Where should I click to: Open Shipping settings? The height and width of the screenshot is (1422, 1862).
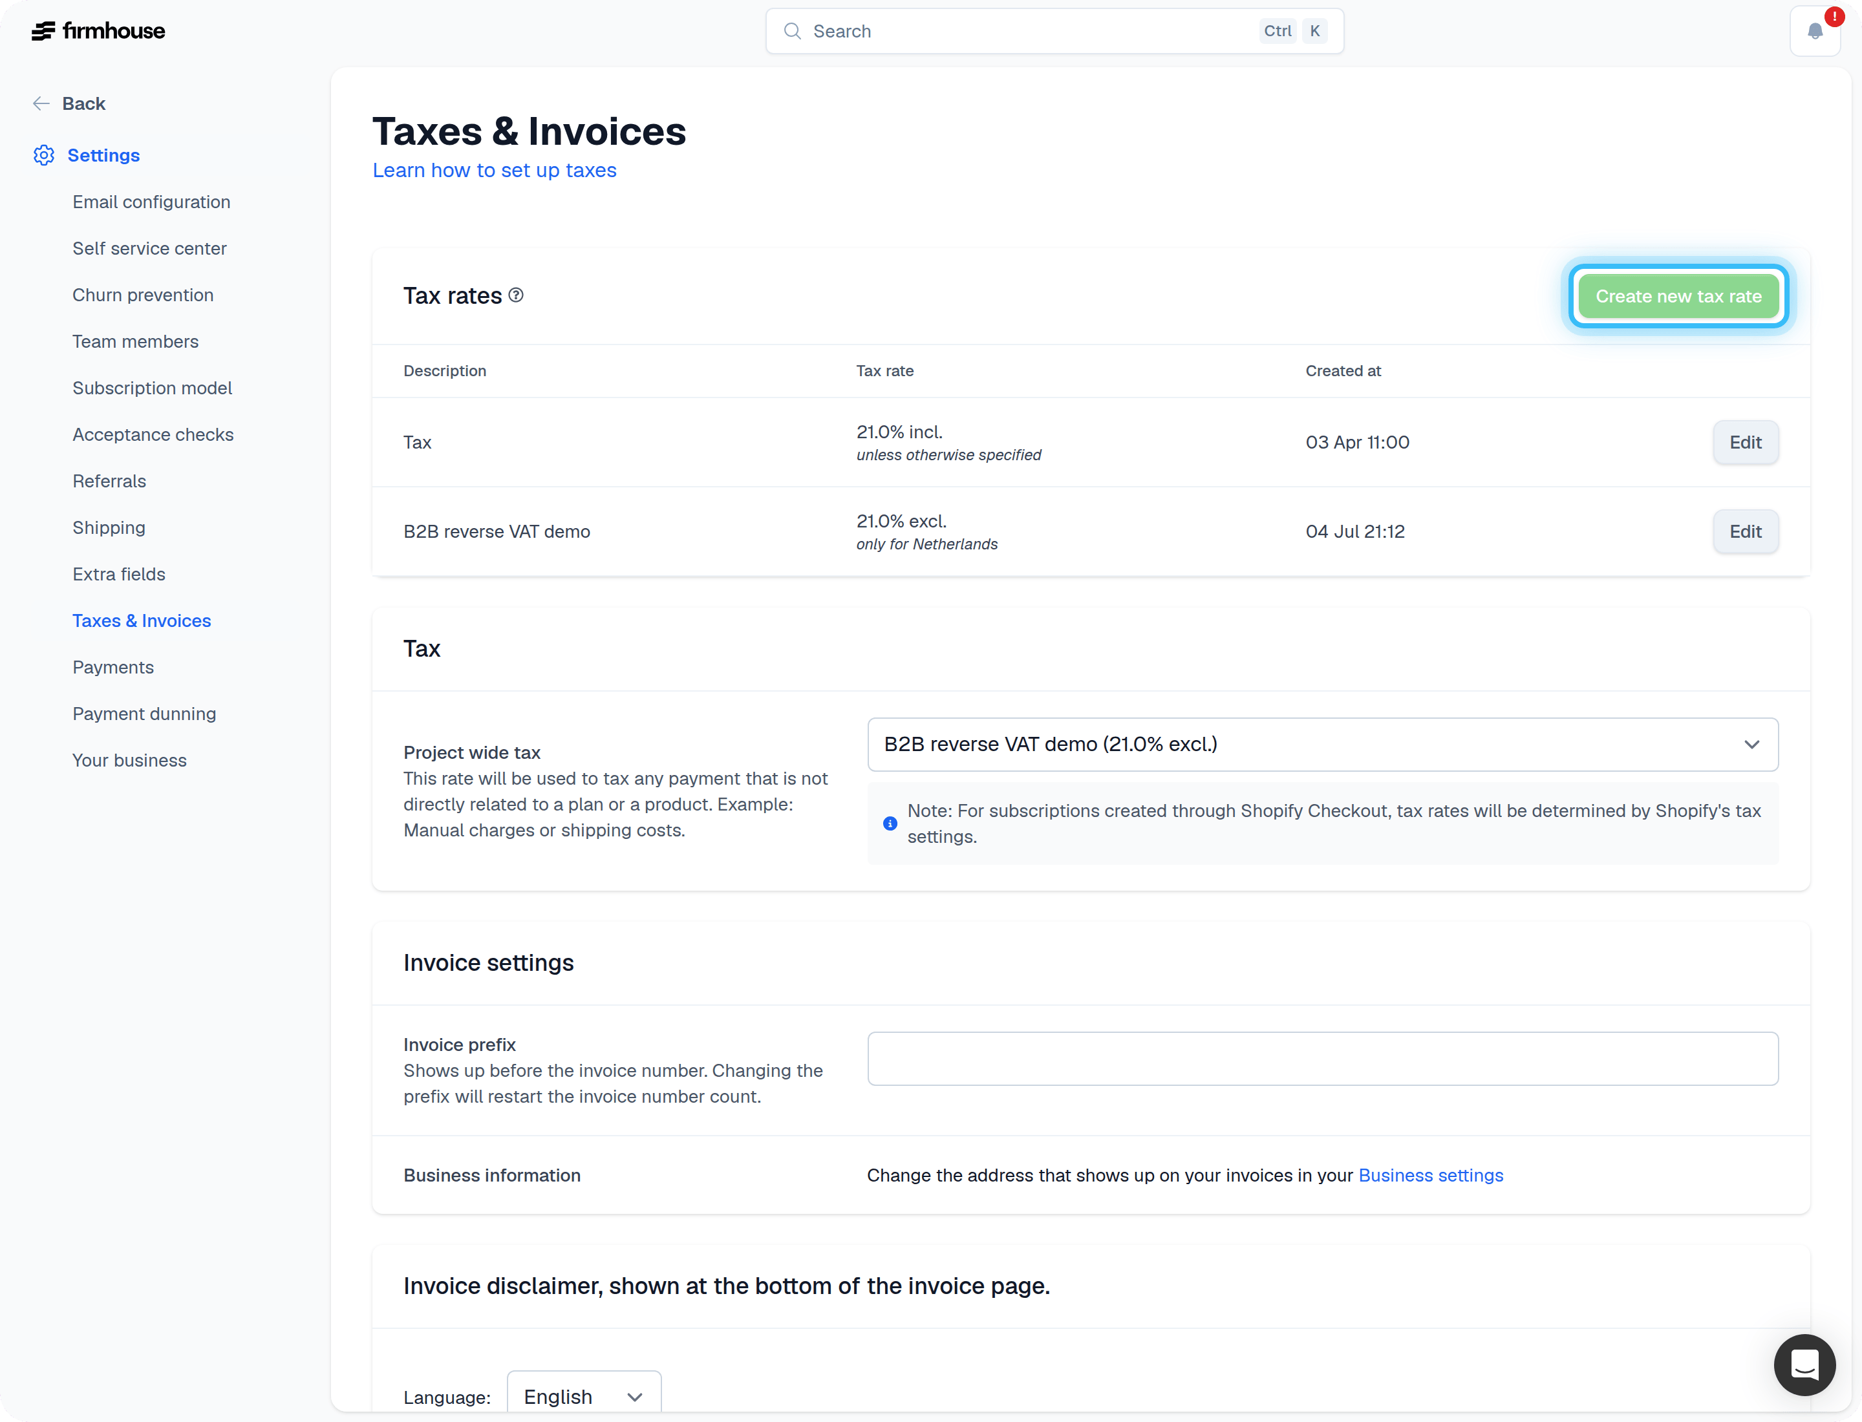pyautogui.click(x=109, y=527)
